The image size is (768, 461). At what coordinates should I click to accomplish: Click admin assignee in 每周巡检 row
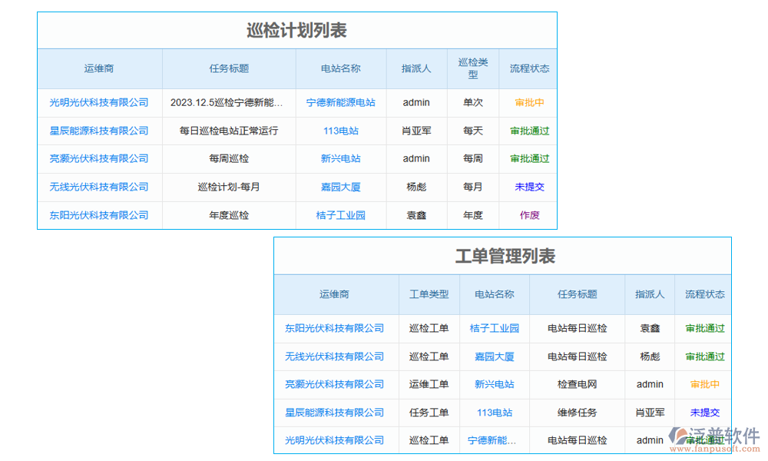coord(416,159)
